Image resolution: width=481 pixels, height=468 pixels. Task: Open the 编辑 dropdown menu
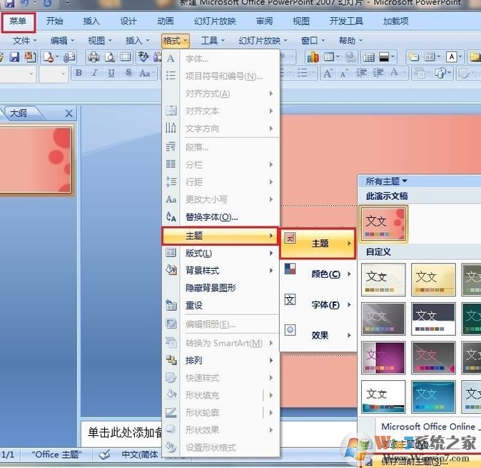pyautogui.click(x=62, y=41)
